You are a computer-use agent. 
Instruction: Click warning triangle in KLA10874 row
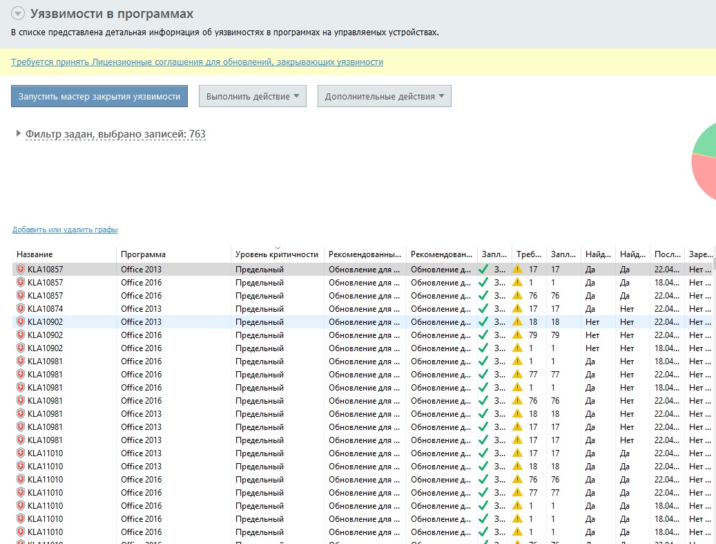pyautogui.click(x=517, y=308)
